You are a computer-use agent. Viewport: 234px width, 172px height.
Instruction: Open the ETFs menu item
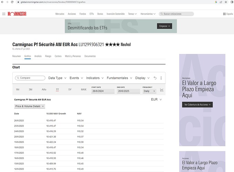pyautogui.click(x=92, y=14)
